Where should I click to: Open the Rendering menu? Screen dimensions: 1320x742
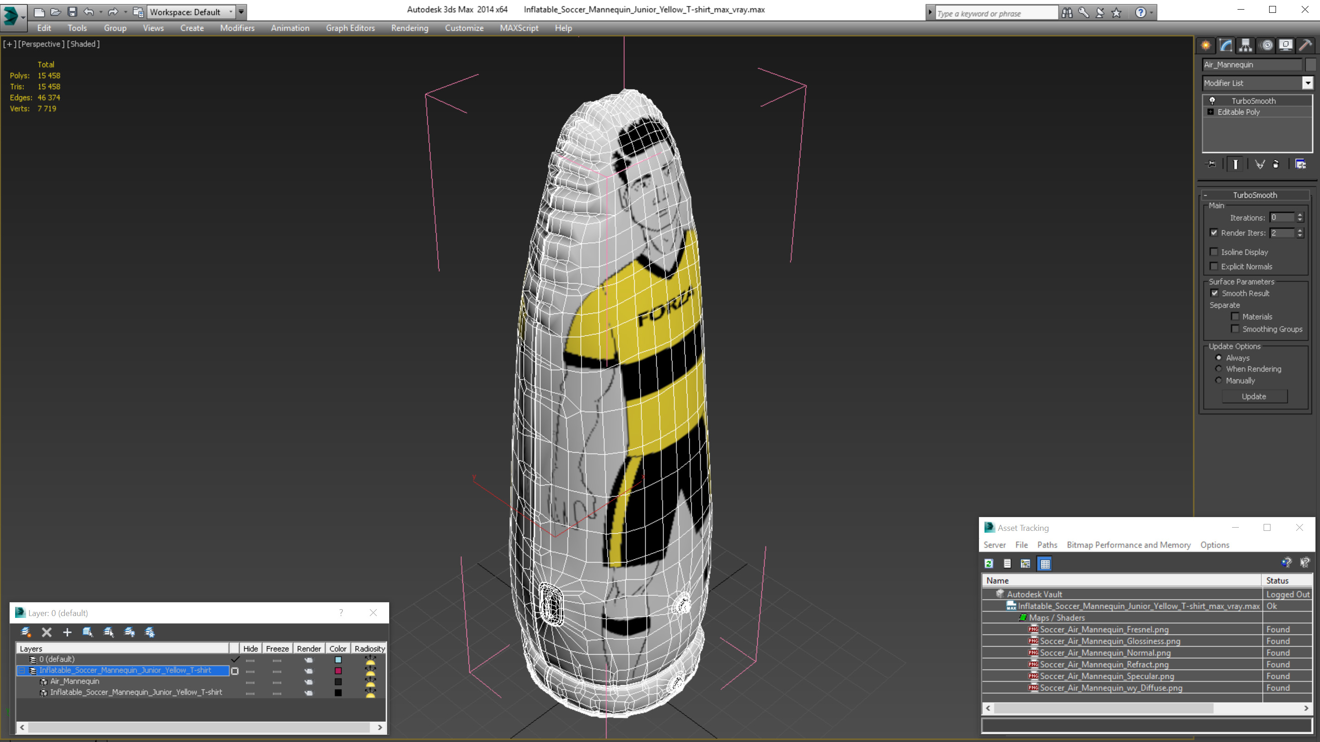click(x=409, y=28)
